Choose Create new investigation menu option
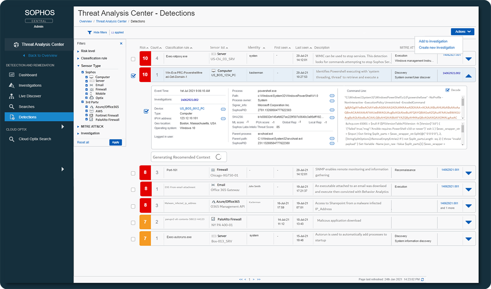The height and width of the screenshot is (289, 491). click(437, 47)
